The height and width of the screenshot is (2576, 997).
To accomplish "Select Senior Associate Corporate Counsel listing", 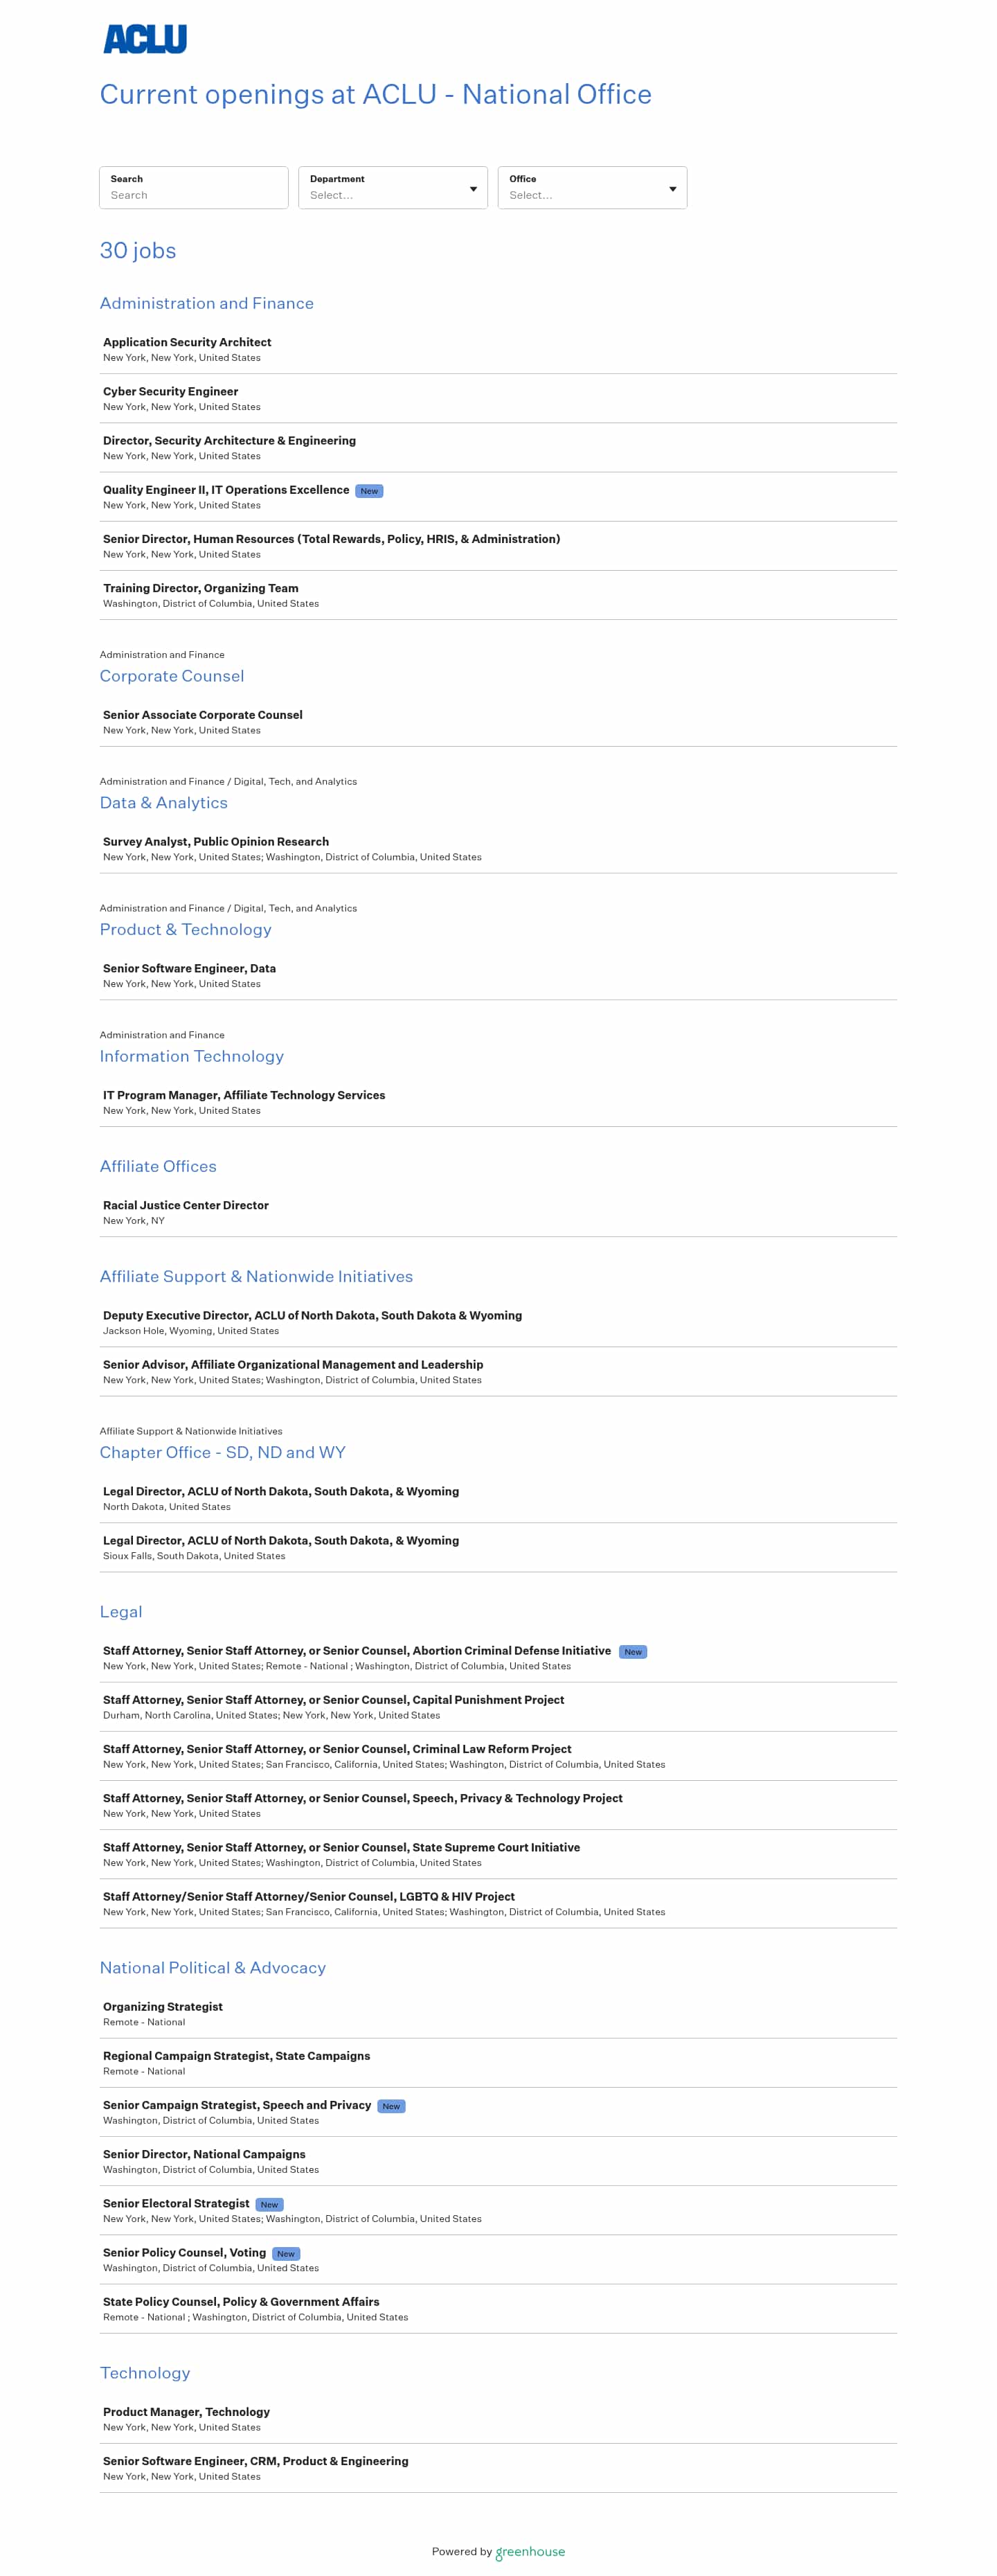I will tap(202, 715).
